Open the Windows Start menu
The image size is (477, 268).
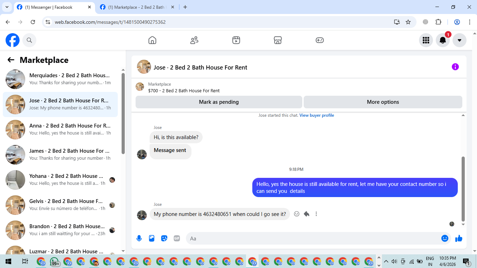point(8,261)
